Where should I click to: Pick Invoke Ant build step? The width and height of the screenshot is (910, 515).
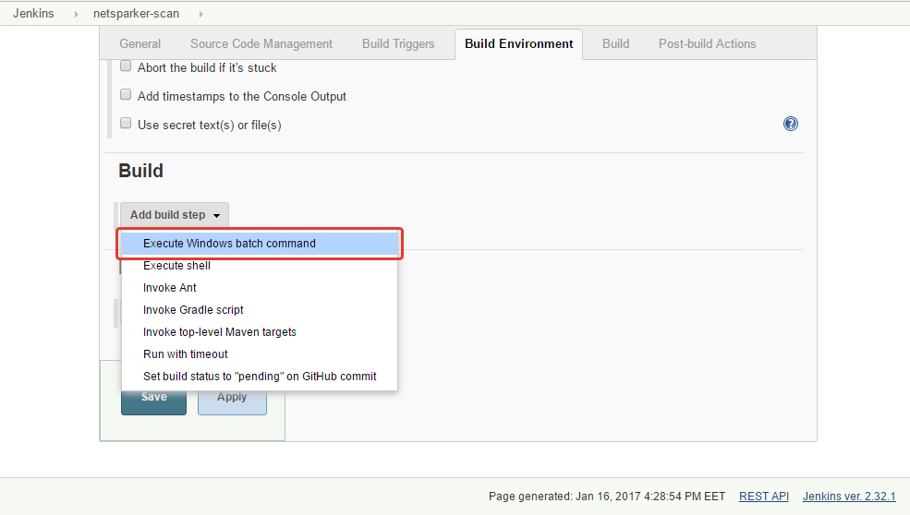170,288
